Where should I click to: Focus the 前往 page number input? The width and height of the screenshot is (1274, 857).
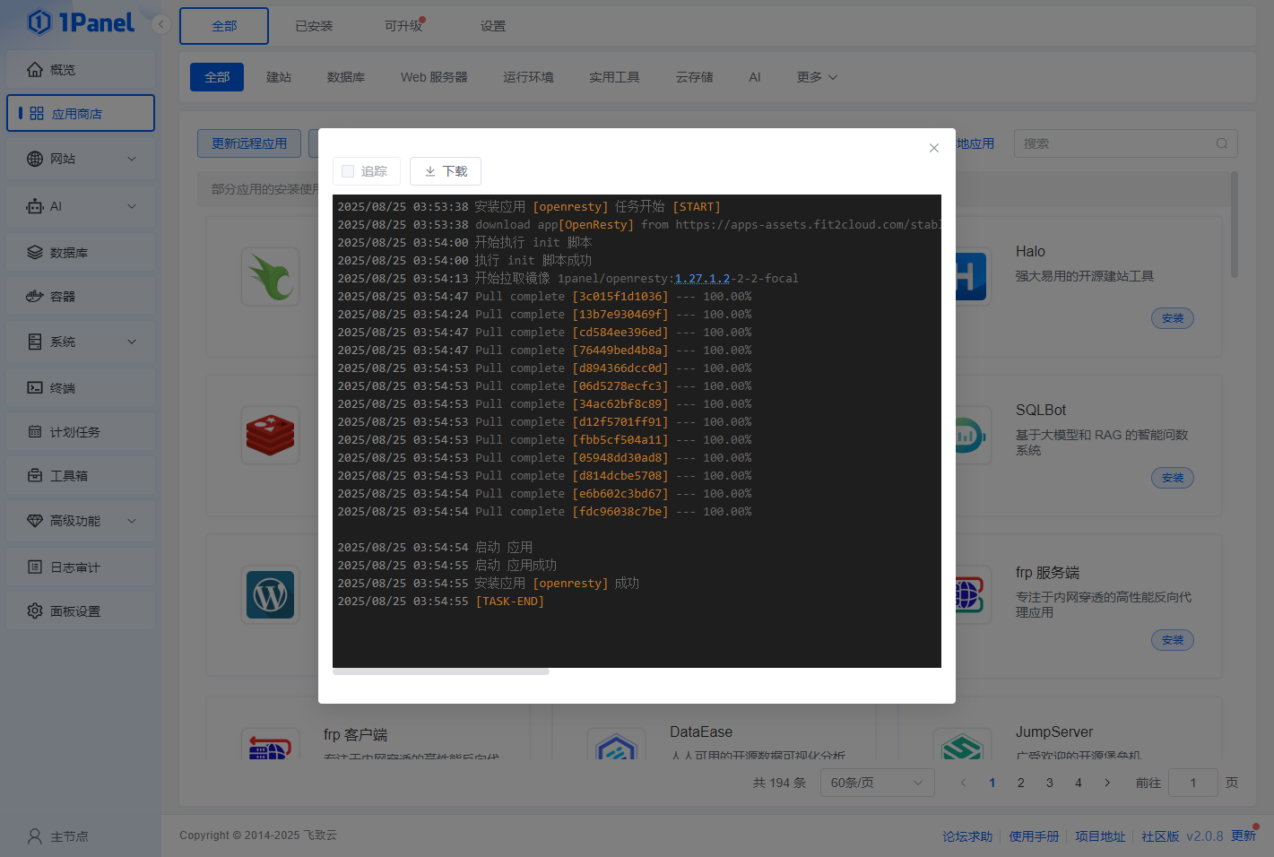tap(1192, 783)
